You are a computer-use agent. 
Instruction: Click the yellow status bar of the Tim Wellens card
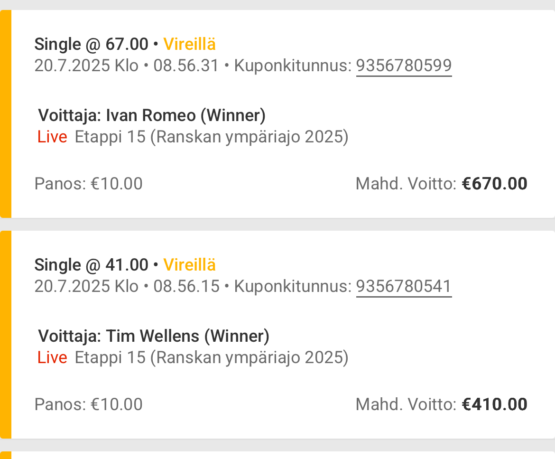(5, 335)
